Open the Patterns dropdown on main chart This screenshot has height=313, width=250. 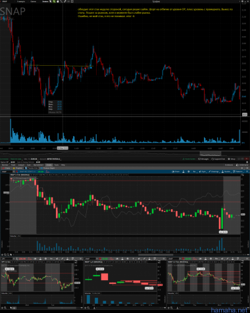tap(238, 172)
